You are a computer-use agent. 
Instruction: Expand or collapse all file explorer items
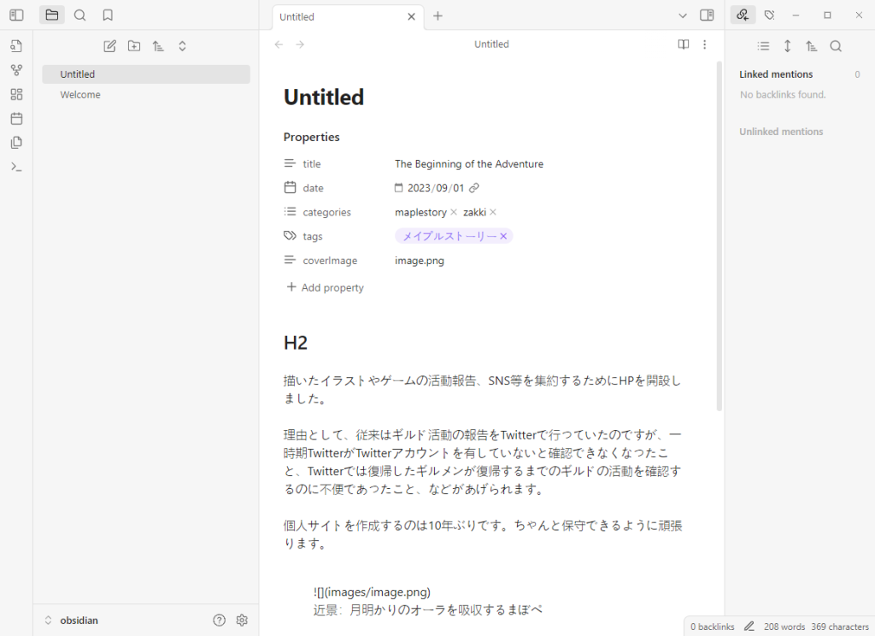pos(182,46)
